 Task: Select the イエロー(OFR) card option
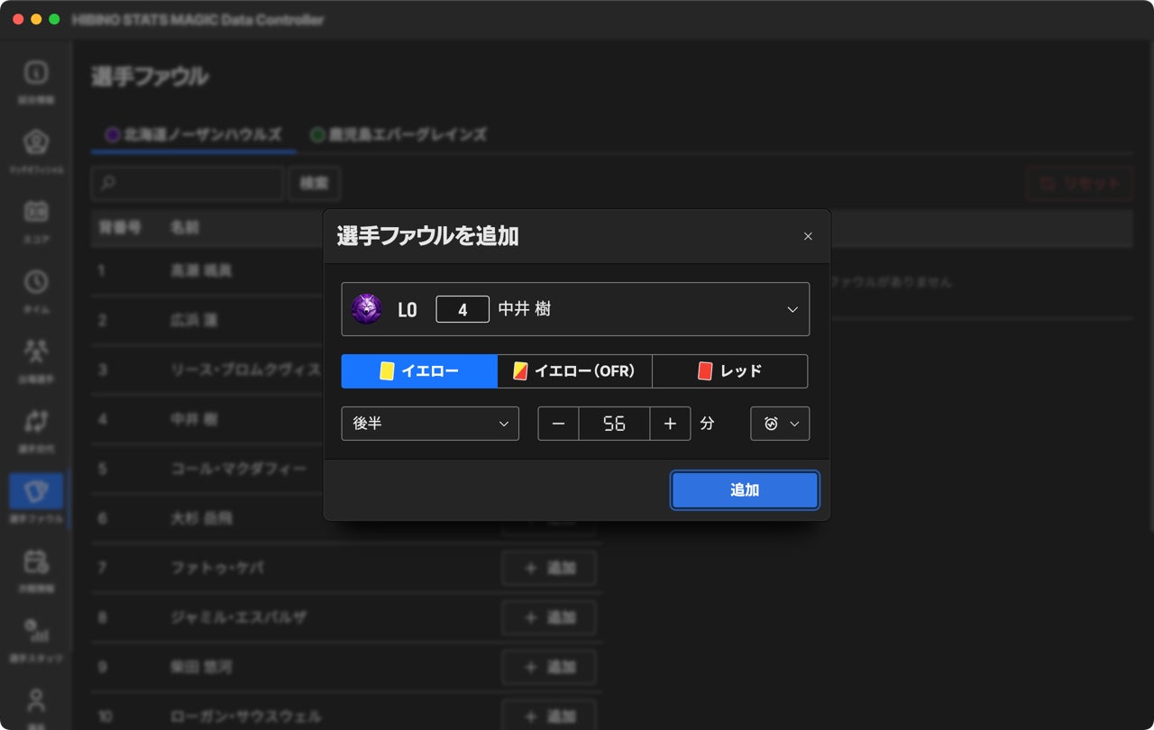point(574,371)
